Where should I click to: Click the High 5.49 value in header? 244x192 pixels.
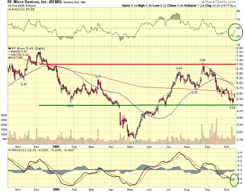tap(146, 6)
